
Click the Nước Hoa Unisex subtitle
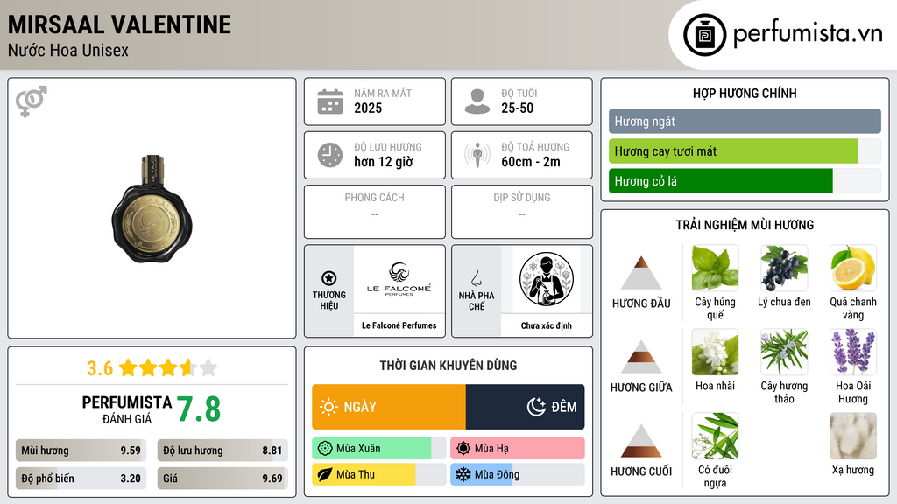click(x=68, y=50)
